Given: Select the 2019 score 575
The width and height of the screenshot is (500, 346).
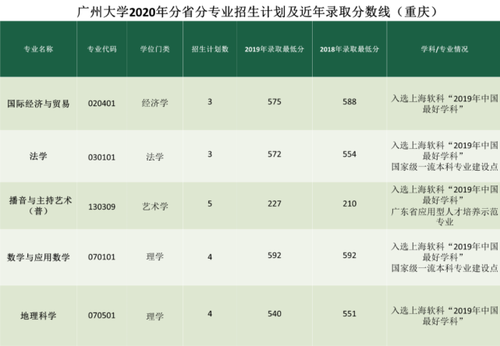Looking at the screenshot, I should (x=275, y=101).
